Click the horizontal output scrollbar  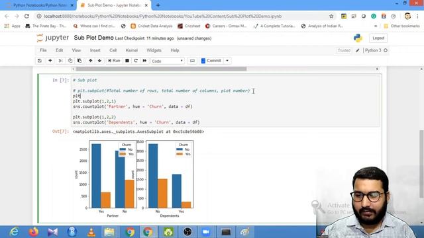coord(161,69)
